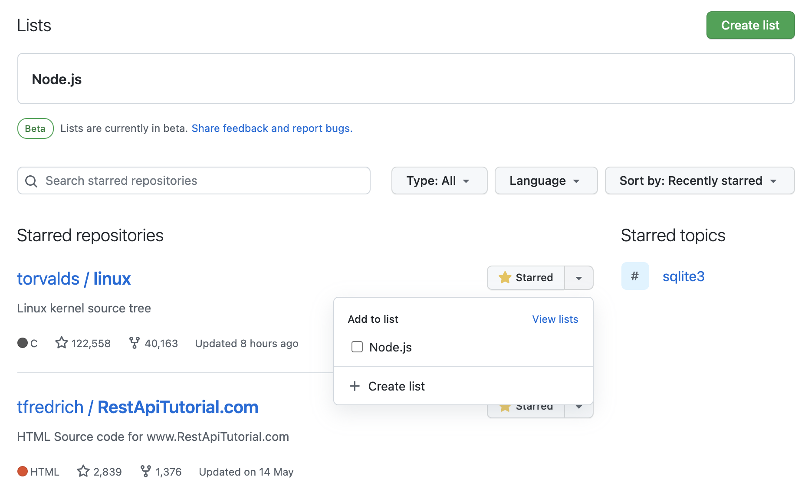Viewport: 808px width, 486px height.
Task: Open Sort by: Recently starred dropdown
Action: pyautogui.click(x=700, y=181)
